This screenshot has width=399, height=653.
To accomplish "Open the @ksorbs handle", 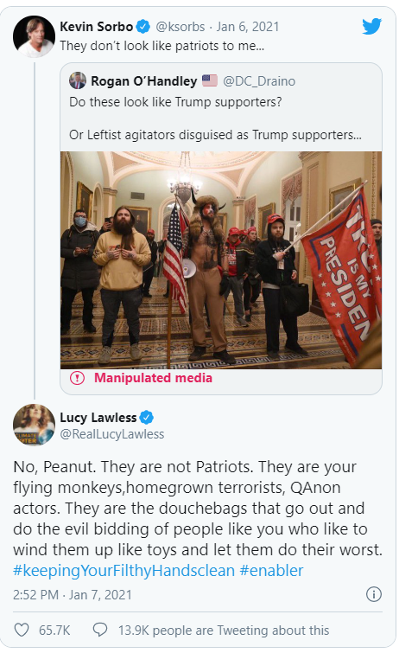I will [x=180, y=27].
